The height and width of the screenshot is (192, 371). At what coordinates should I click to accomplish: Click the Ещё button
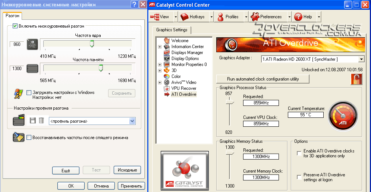[66, 170]
